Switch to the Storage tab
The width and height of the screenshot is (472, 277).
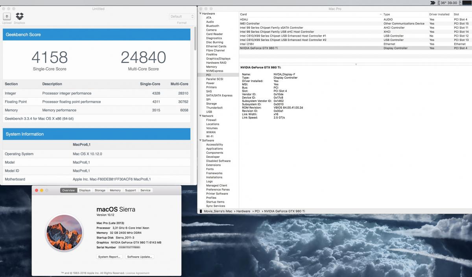(100, 190)
